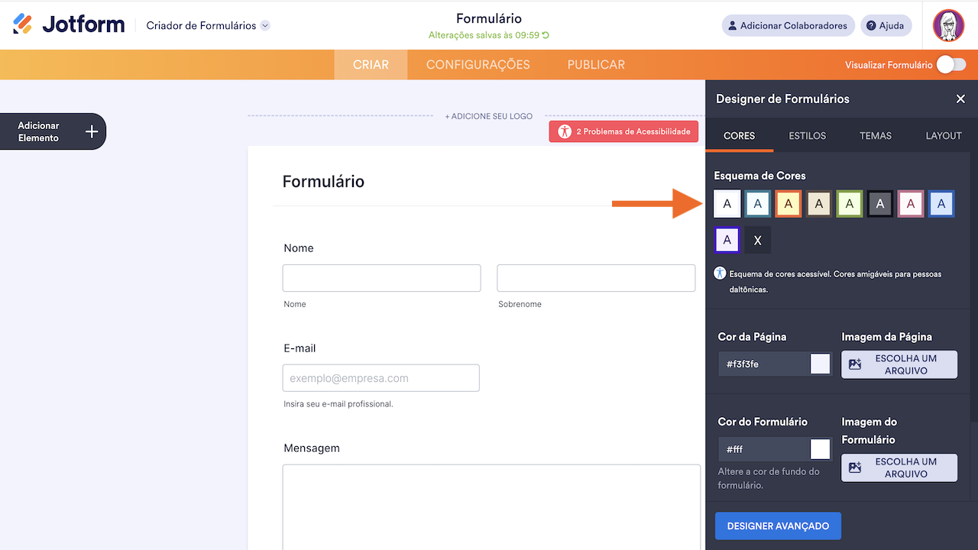Image resolution: width=978 pixels, height=550 pixels.
Task: Click the plus icon on Adicionar Elemento
Action: click(92, 131)
